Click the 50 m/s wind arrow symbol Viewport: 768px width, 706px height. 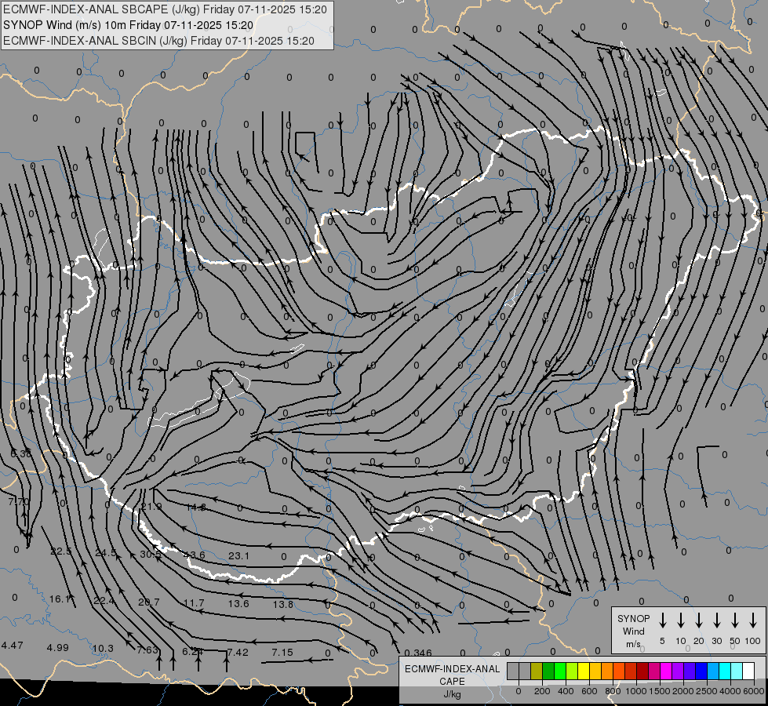tap(735, 620)
